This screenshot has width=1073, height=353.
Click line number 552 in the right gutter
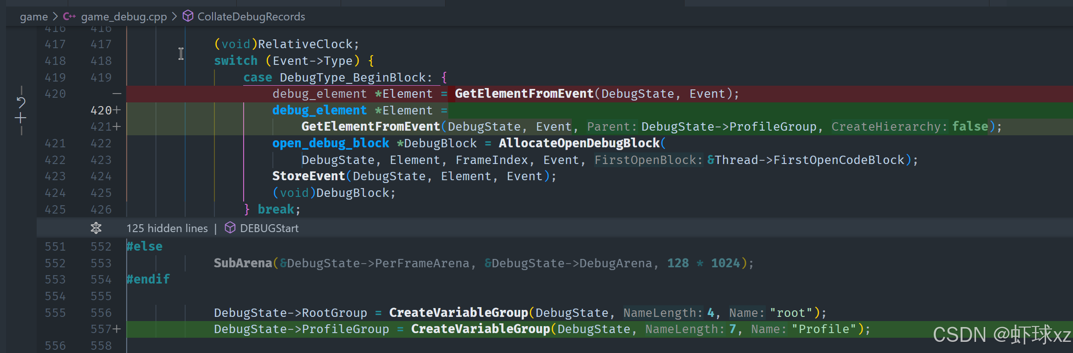(101, 246)
